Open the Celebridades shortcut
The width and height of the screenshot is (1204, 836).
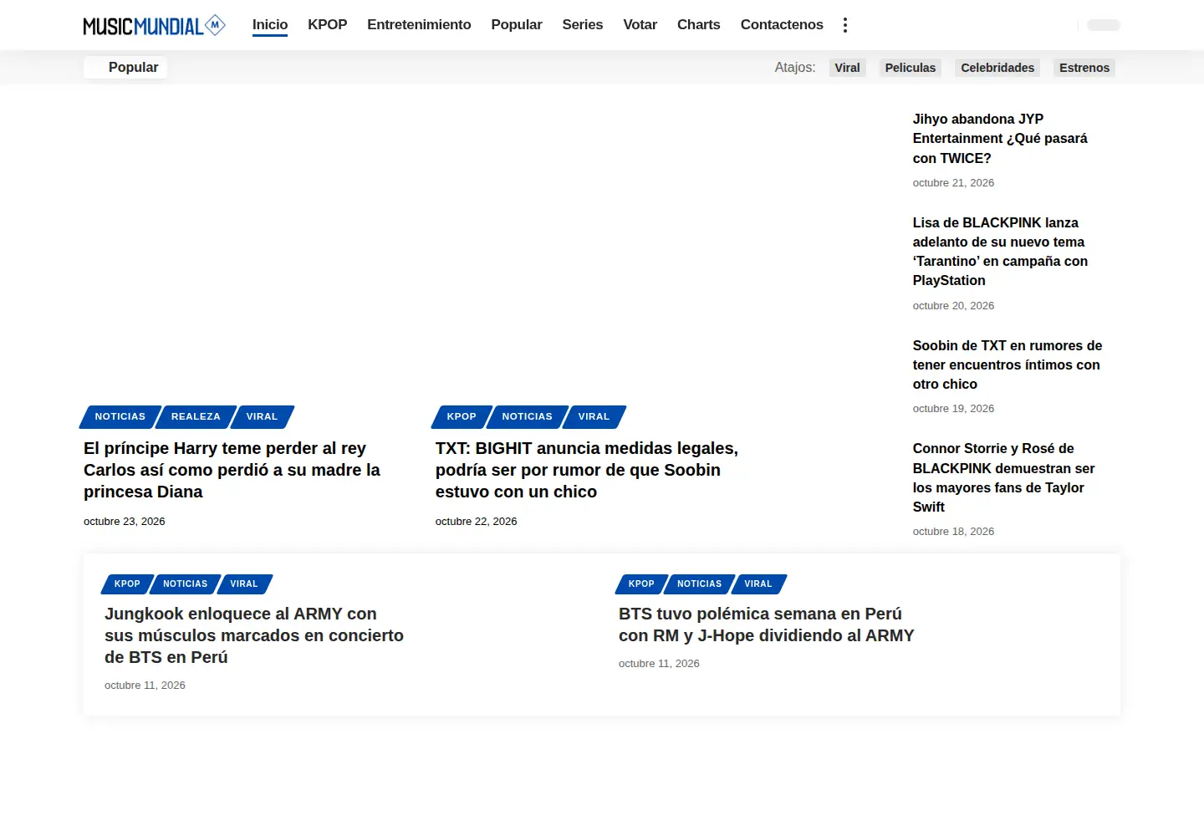[x=997, y=68]
